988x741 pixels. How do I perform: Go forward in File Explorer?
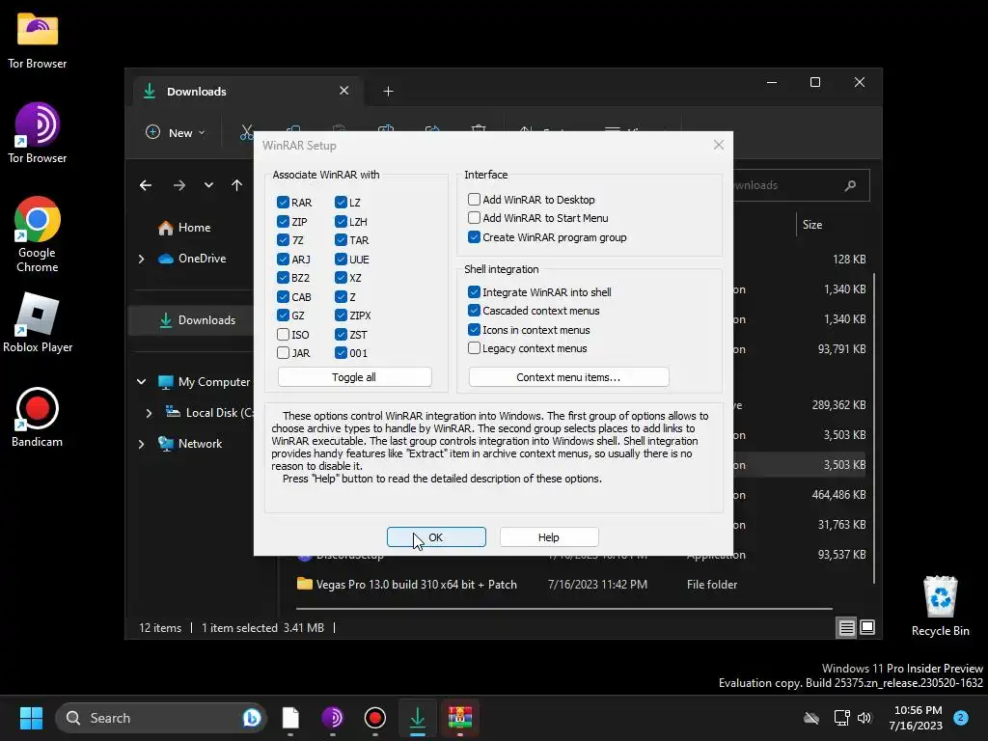pos(179,185)
